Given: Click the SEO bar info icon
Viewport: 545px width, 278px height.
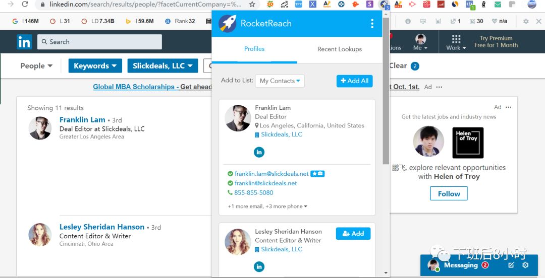Looking at the screenshot, I should (x=408, y=21).
